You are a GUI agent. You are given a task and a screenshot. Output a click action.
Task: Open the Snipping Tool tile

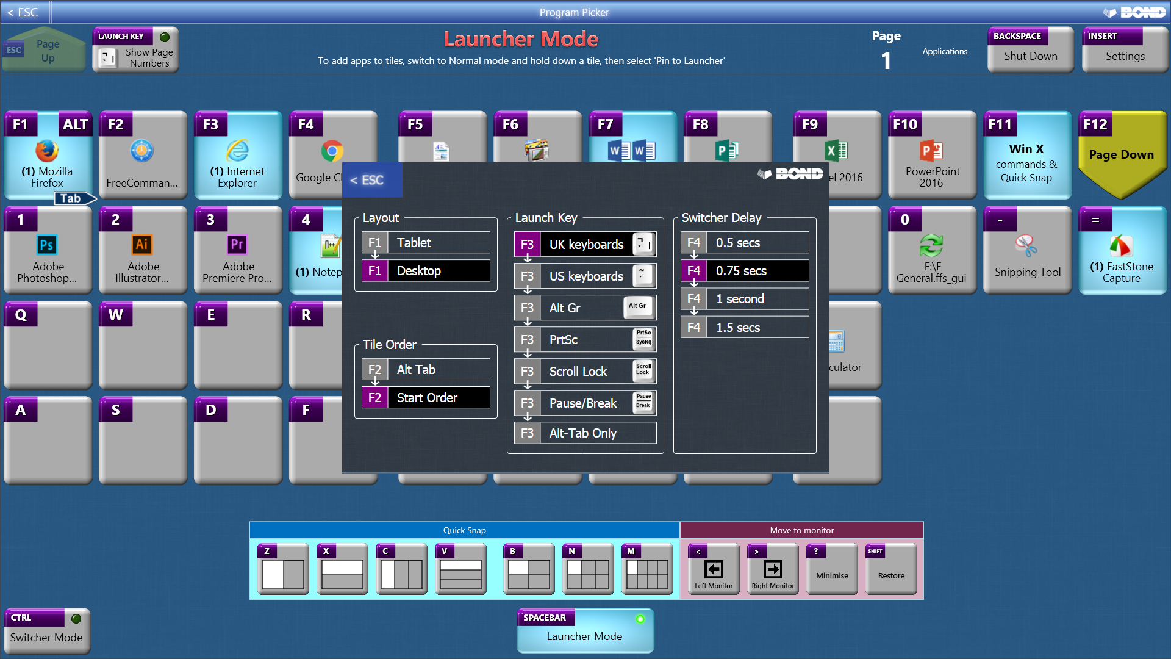[1027, 253]
